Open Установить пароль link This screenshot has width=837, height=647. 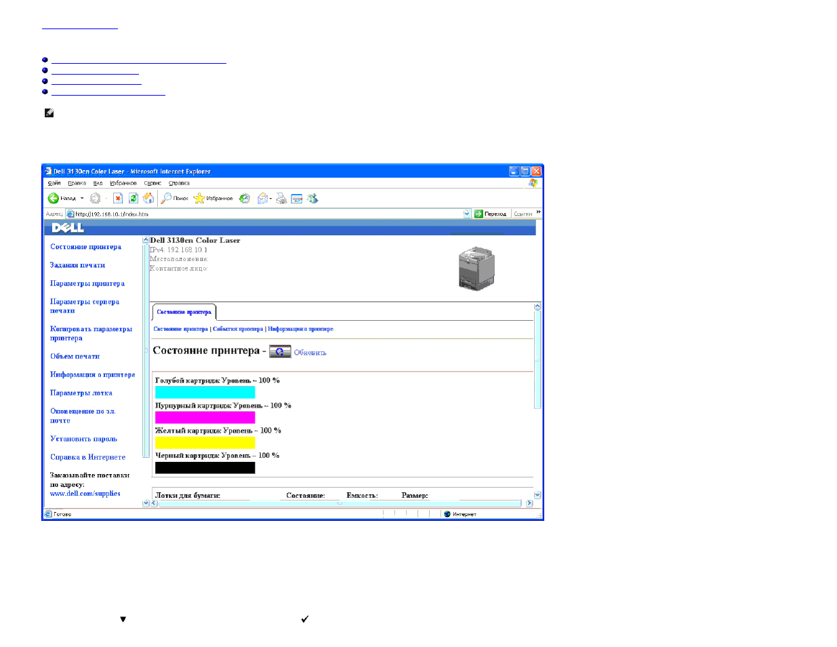83,439
